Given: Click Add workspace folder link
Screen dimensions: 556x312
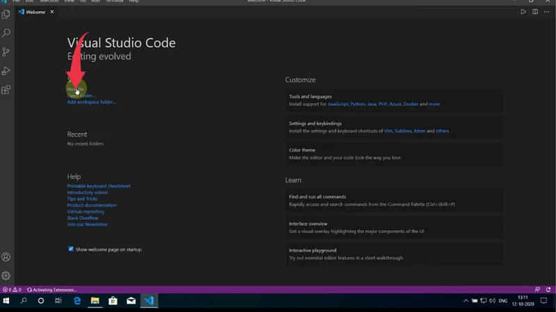Looking at the screenshot, I should [91, 102].
